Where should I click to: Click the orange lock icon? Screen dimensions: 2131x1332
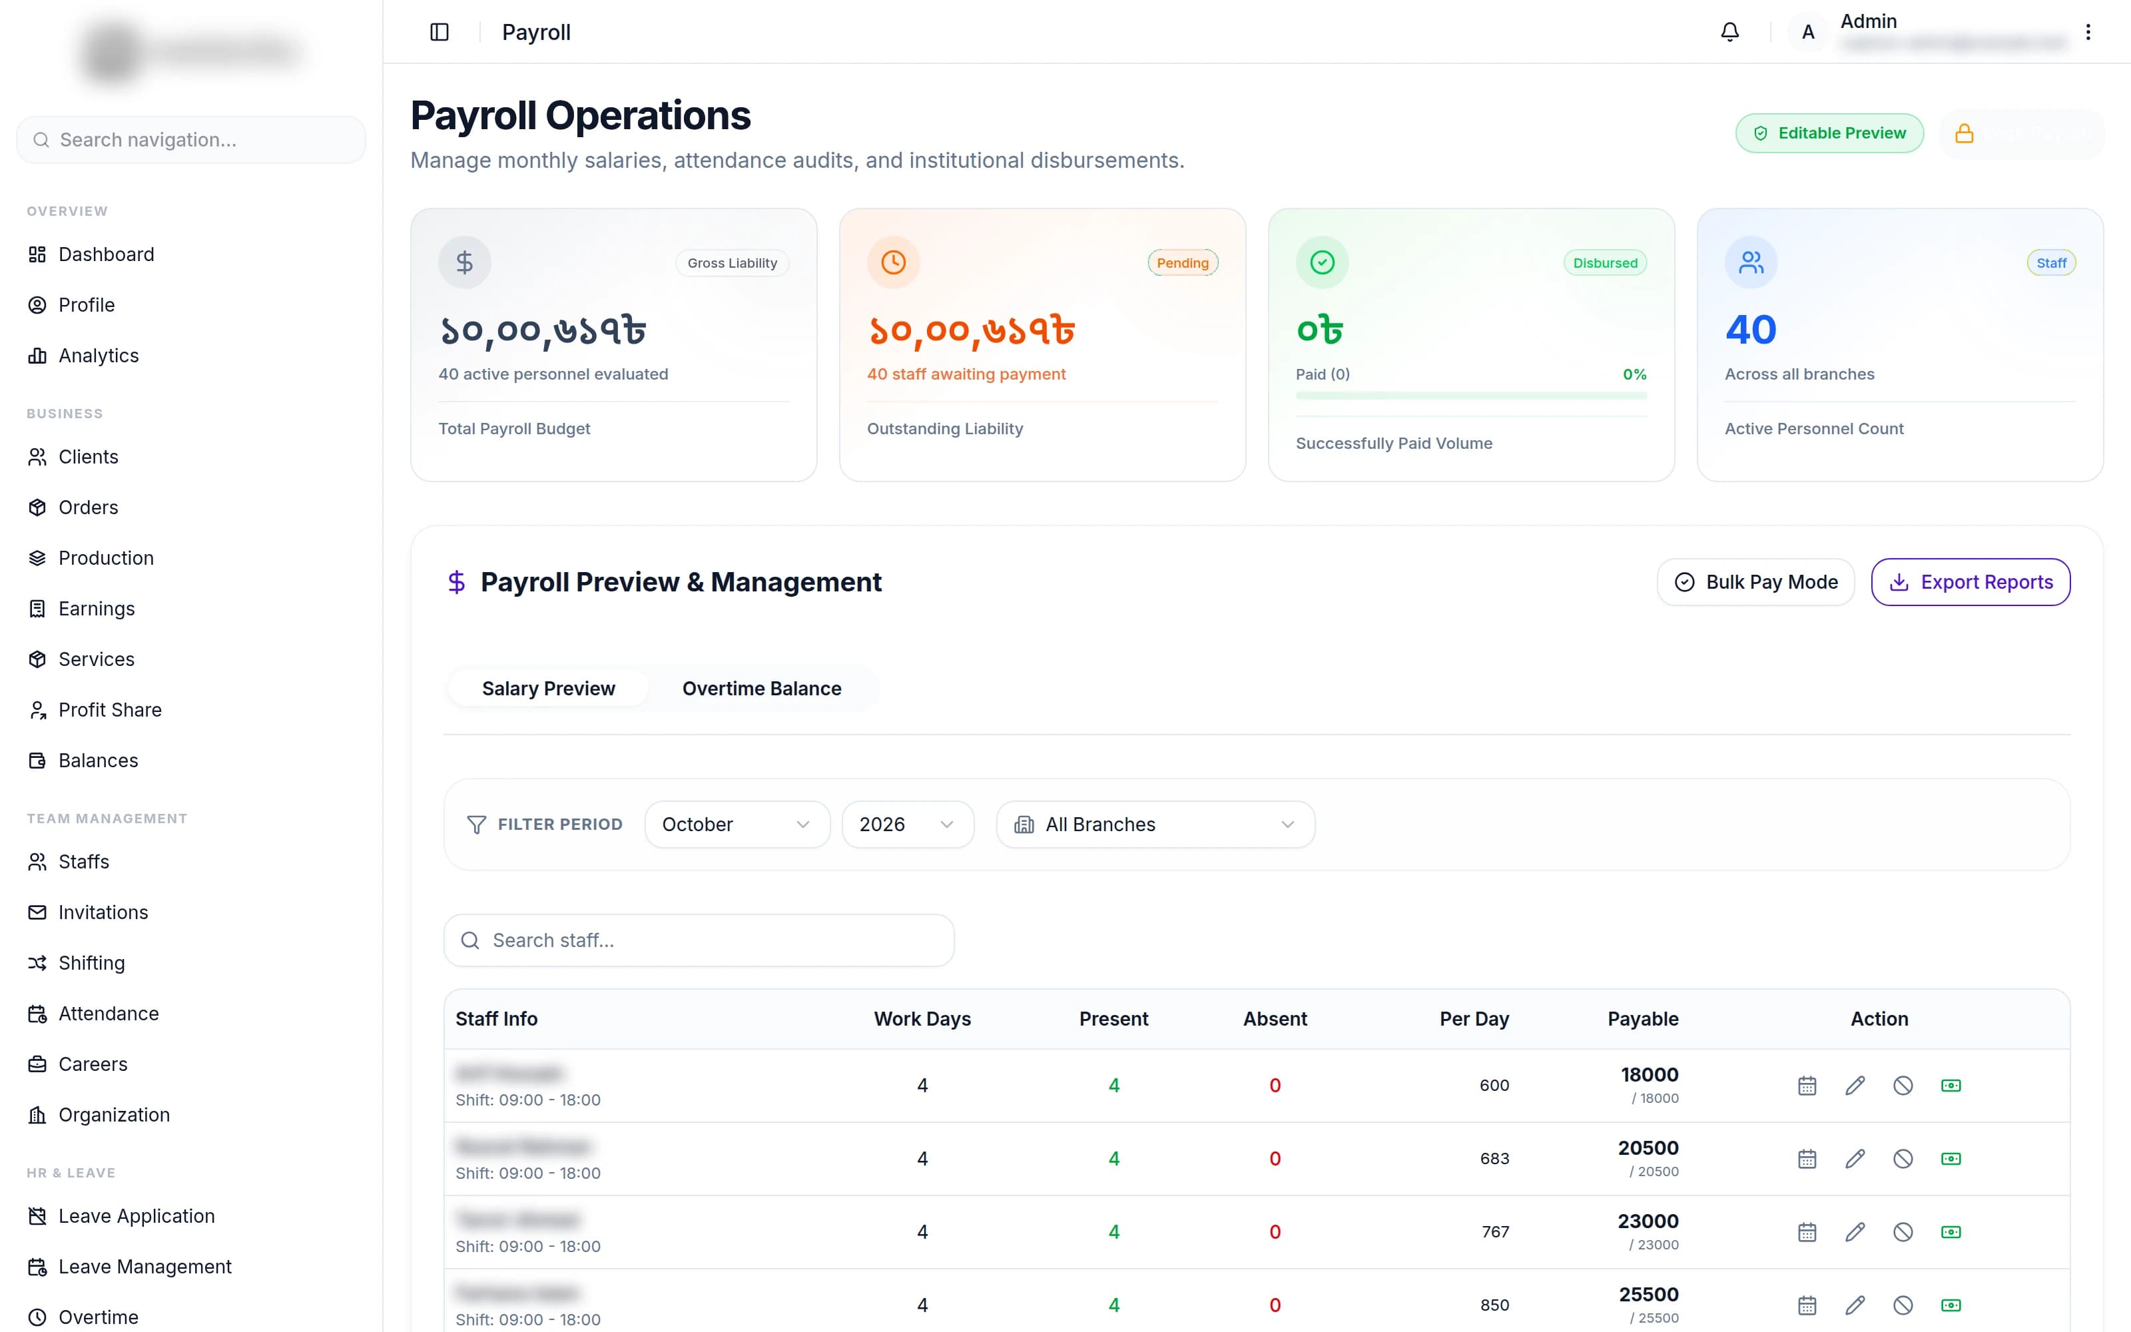1964,133
